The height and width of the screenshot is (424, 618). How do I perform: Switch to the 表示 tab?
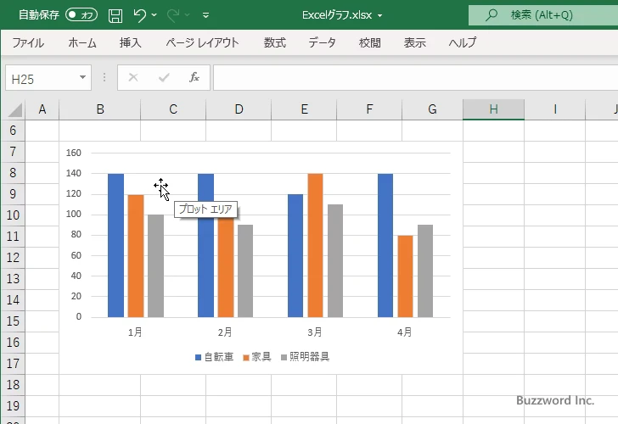click(x=414, y=42)
